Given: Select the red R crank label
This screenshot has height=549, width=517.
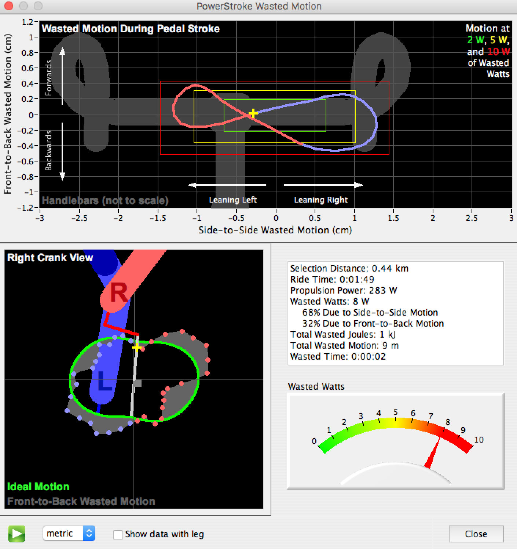Looking at the screenshot, I should pos(118,293).
